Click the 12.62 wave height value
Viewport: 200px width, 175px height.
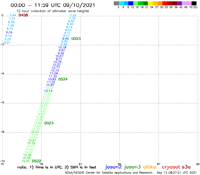click(x=40, y=117)
